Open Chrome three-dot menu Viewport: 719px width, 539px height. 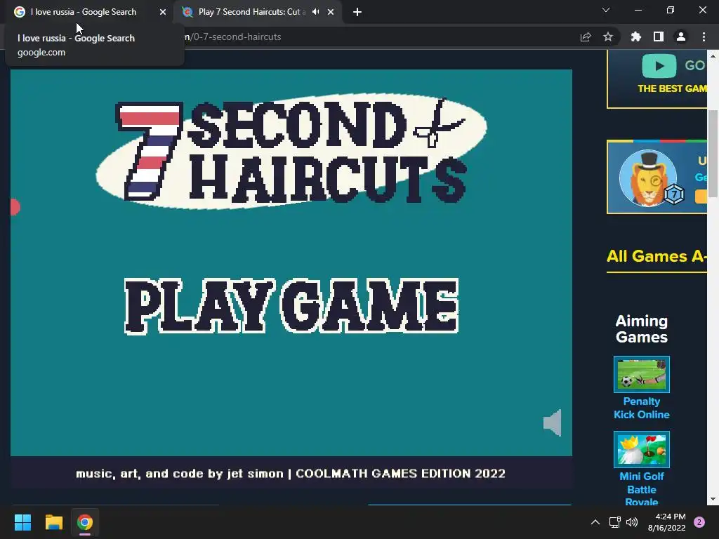click(704, 36)
